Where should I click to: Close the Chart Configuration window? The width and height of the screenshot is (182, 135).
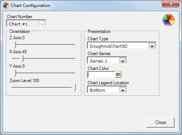(171, 4)
